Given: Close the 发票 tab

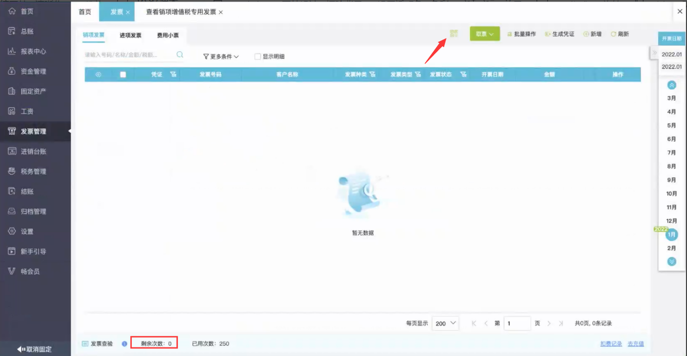Looking at the screenshot, I should [128, 12].
